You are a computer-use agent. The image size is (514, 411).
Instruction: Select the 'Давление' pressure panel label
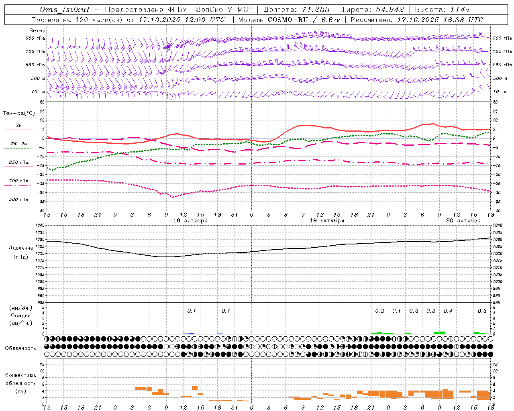coord(21,248)
